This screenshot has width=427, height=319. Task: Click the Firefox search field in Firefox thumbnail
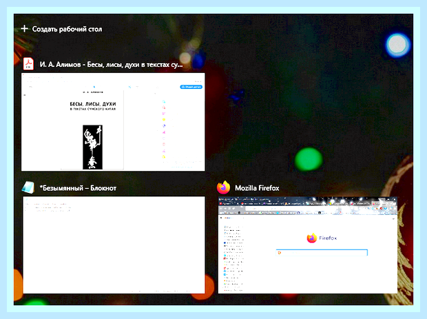pos(322,253)
